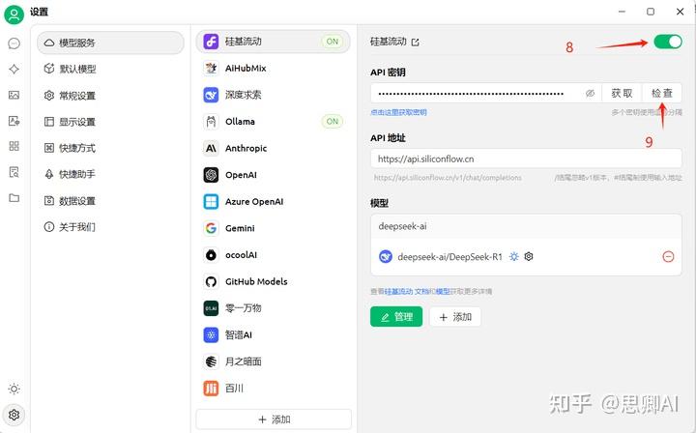
Task: Click the deepseek-ai/DeepSeek-R1 model name
Action: 449,256
